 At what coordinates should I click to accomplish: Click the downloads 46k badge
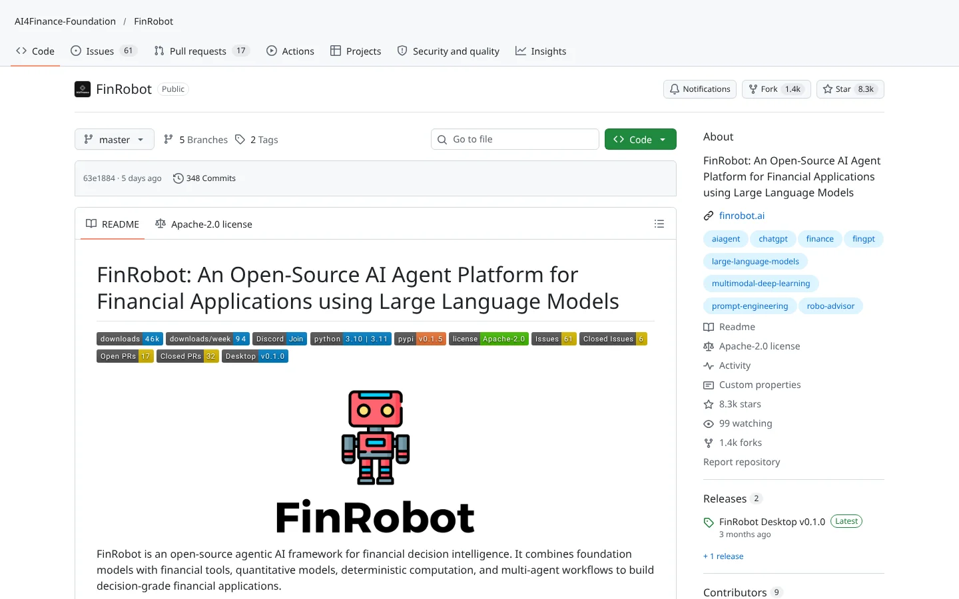130,339
